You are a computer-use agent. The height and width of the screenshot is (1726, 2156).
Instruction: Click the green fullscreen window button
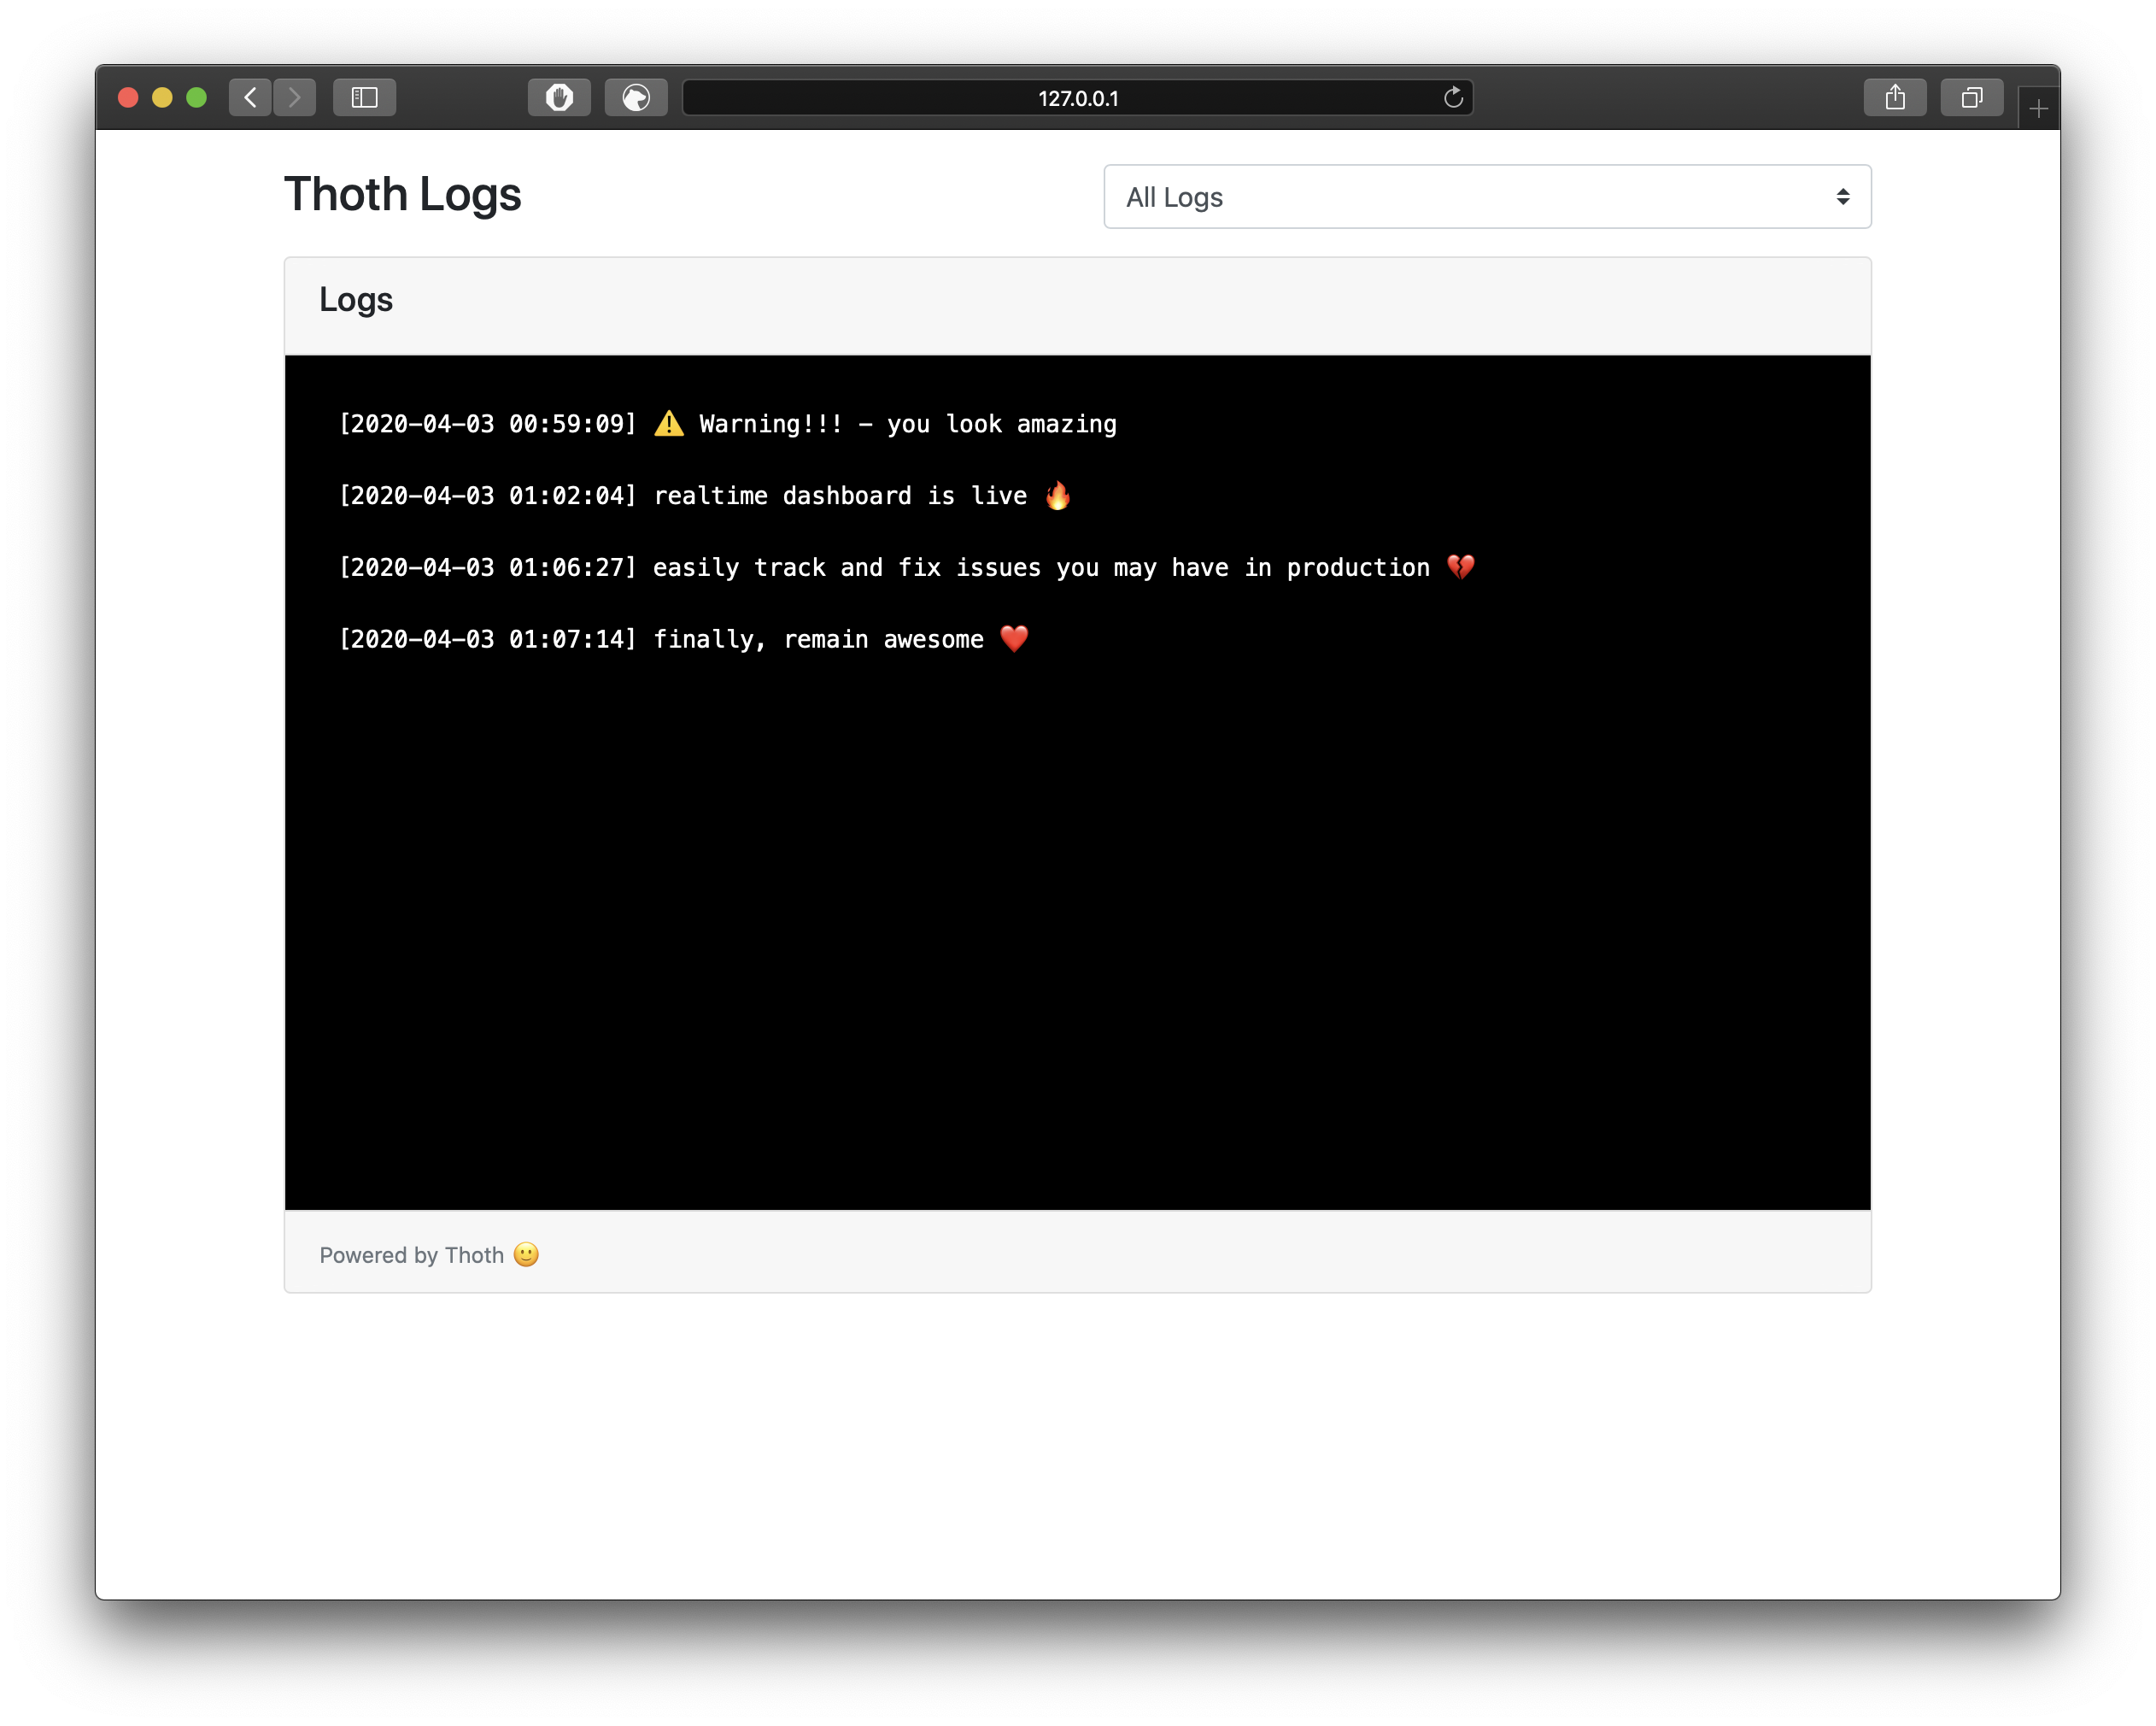[x=197, y=97]
